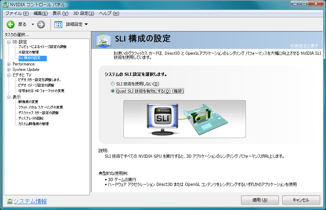Select SLI 構成の設定 tree item
The width and height of the screenshot is (326, 210).
point(32,58)
